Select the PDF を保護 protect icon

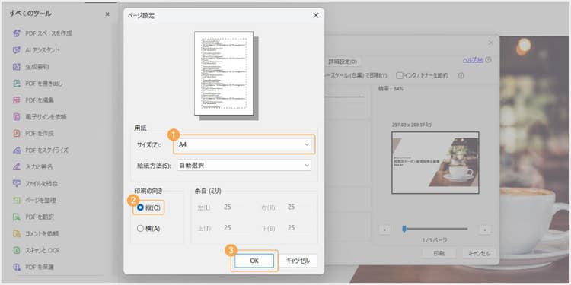point(17,267)
